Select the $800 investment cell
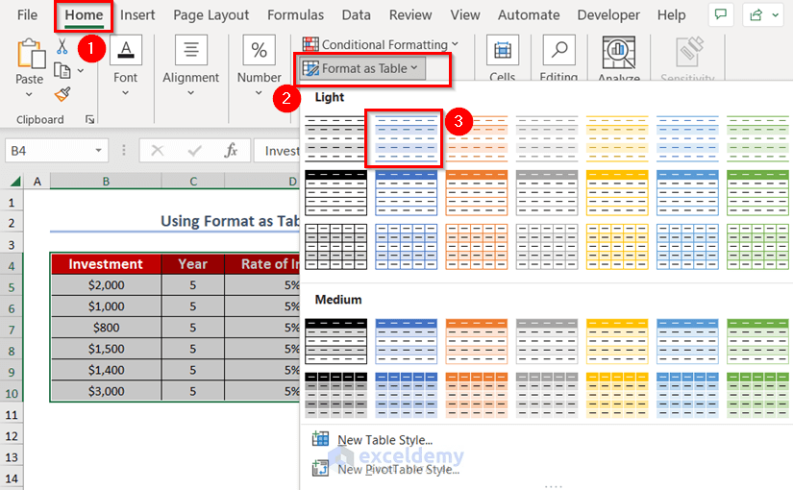 click(x=106, y=328)
